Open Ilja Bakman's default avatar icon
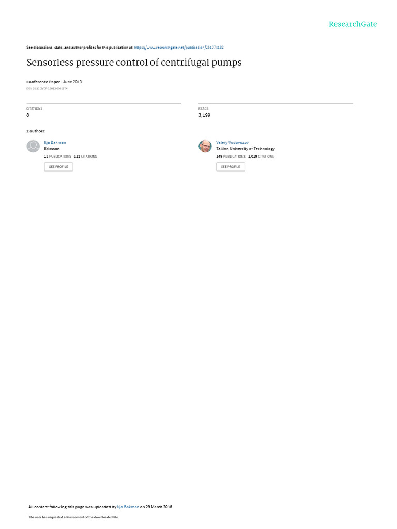The image size is (397, 529). tap(33, 146)
